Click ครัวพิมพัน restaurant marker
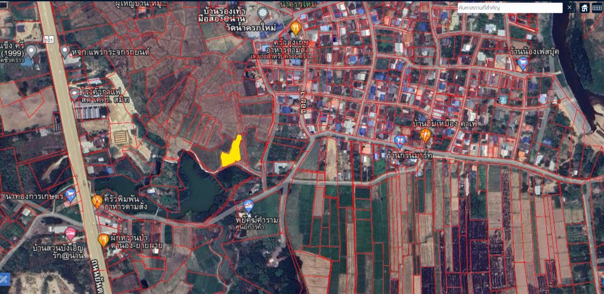Viewport: 604px width, 294px height. coord(97,202)
